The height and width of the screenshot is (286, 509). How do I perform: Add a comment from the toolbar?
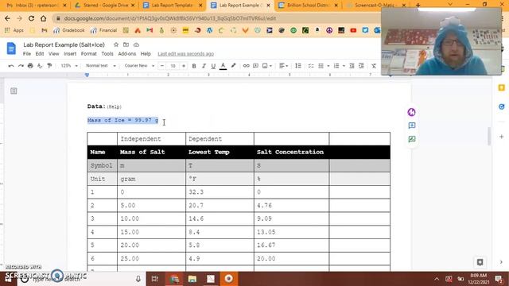point(255,66)
